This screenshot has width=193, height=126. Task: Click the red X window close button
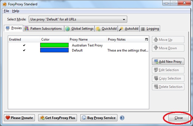click(x=184, y=3)
